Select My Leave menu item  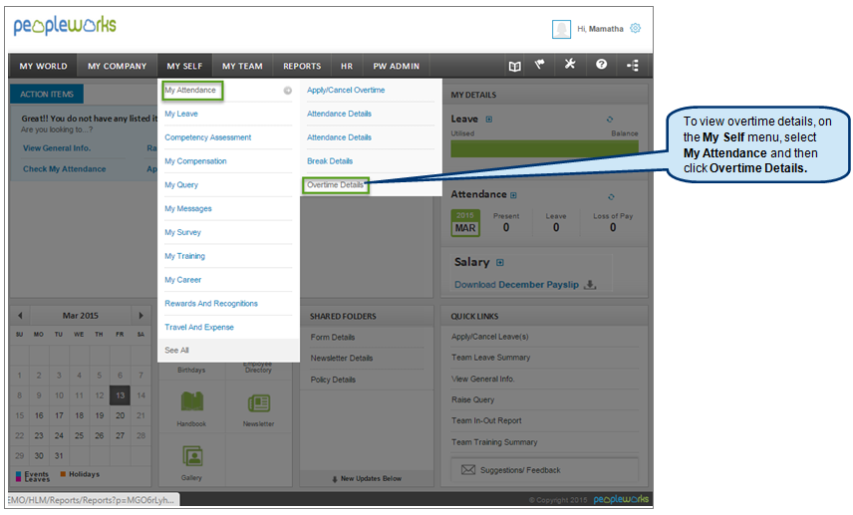click(181, 114)
